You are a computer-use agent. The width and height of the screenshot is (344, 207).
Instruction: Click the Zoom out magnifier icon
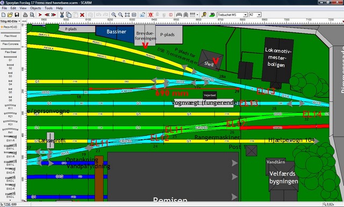pyautogui.click(x=120, y=15)
